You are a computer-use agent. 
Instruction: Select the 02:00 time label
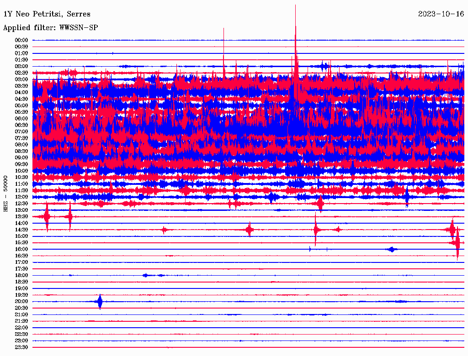click(x=22, y=66)
